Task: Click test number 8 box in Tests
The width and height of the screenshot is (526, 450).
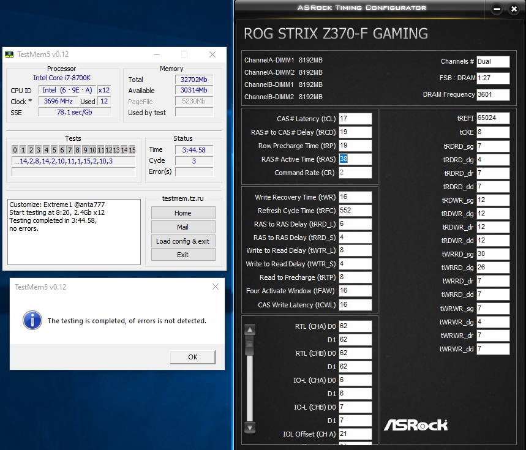Action: coord(78,150)
